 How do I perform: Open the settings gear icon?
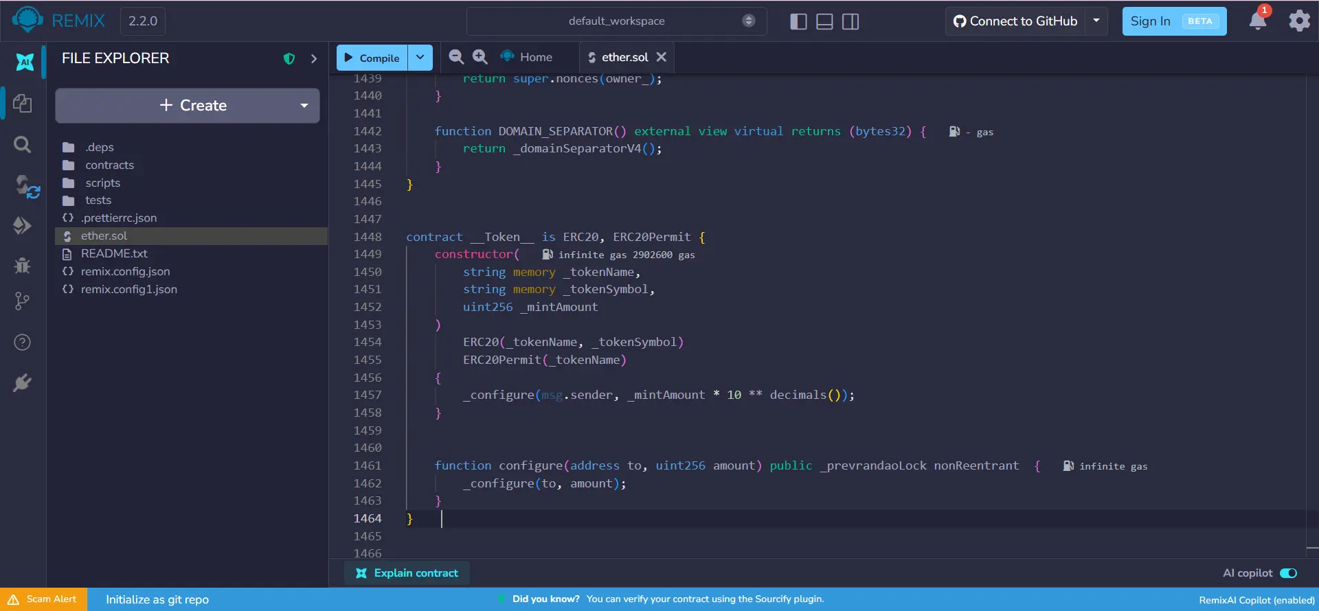click(1298, 21)
